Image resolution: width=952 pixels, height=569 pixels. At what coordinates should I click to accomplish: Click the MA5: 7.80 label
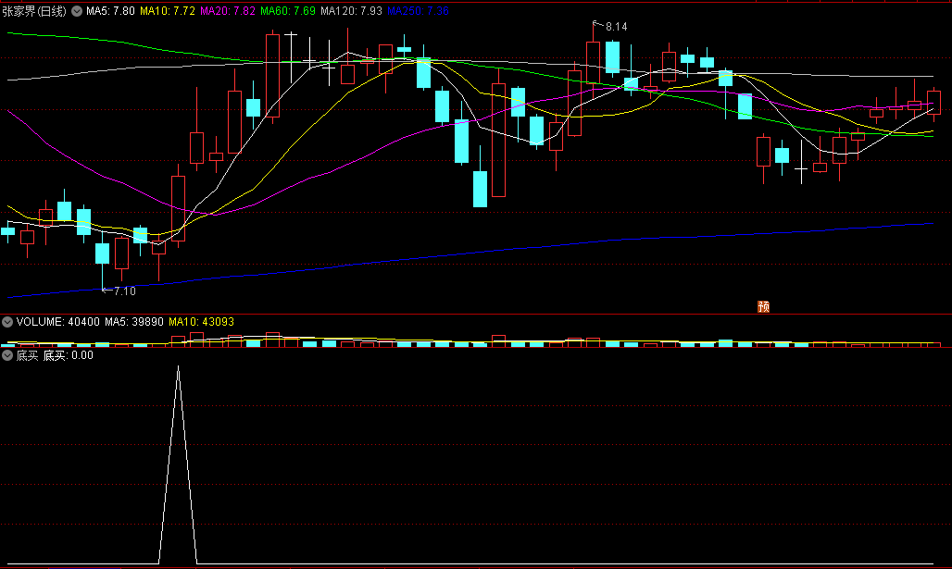pos(110,11)
